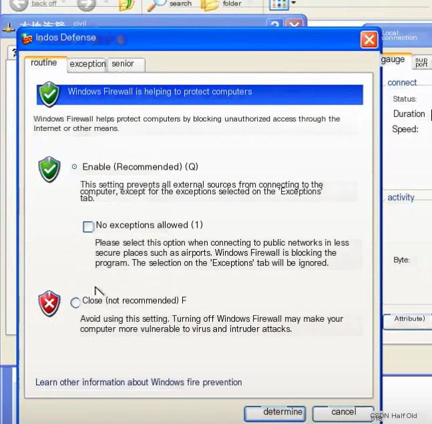Click the Status label in Local connection window

[405, 99]
